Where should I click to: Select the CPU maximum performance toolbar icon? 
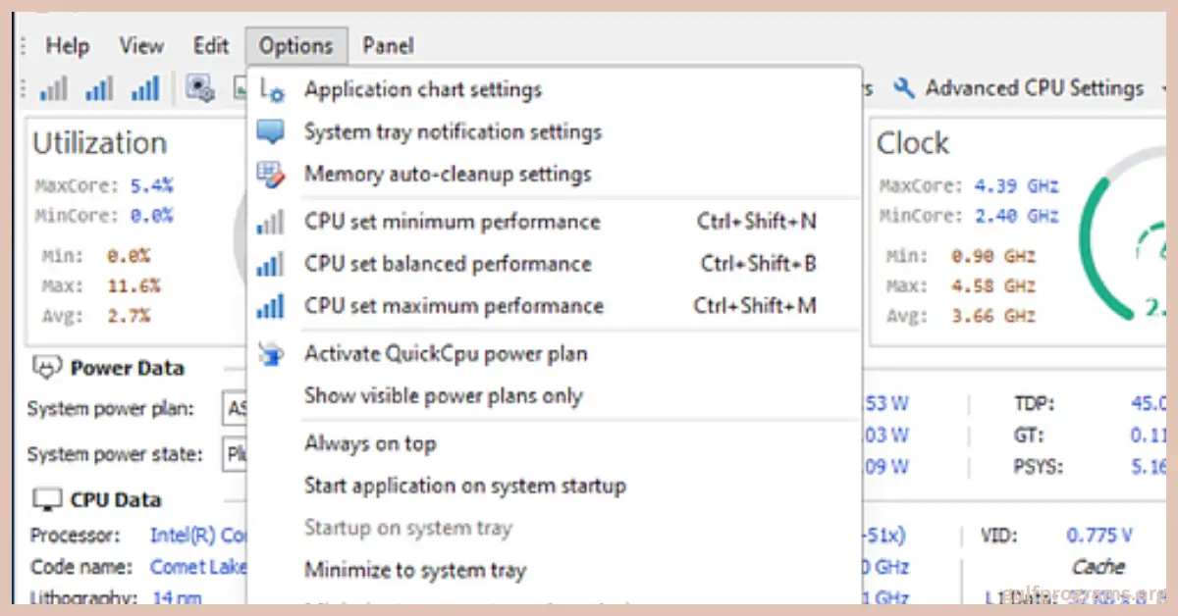point(145,88)
